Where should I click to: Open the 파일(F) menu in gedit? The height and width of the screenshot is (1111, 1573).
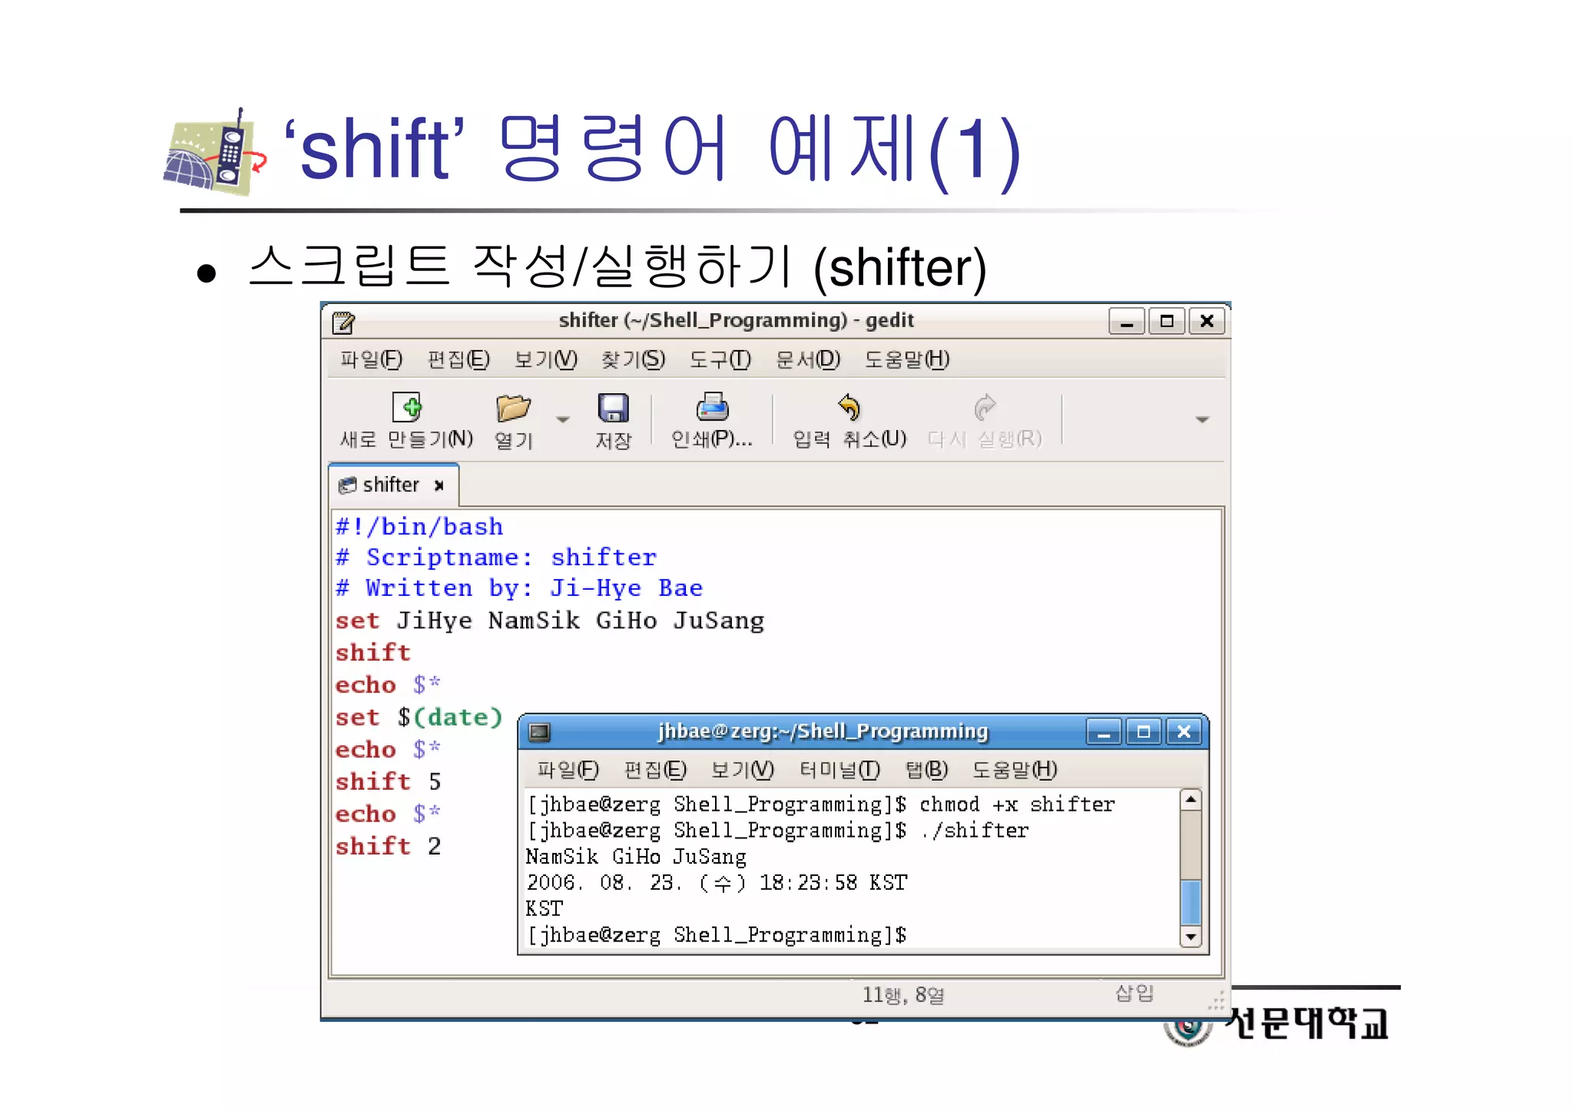pos(371,359)
